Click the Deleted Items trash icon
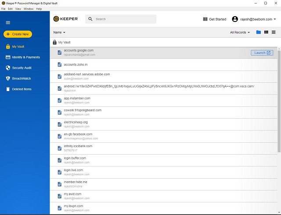Screen dimensions: 281x215 point(8,89)
